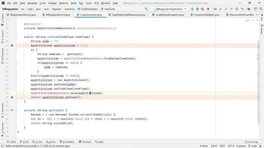Change UTF-8 file encoding in status bar
Viewport: 264px width, 148px height.
tap(231, 146)
